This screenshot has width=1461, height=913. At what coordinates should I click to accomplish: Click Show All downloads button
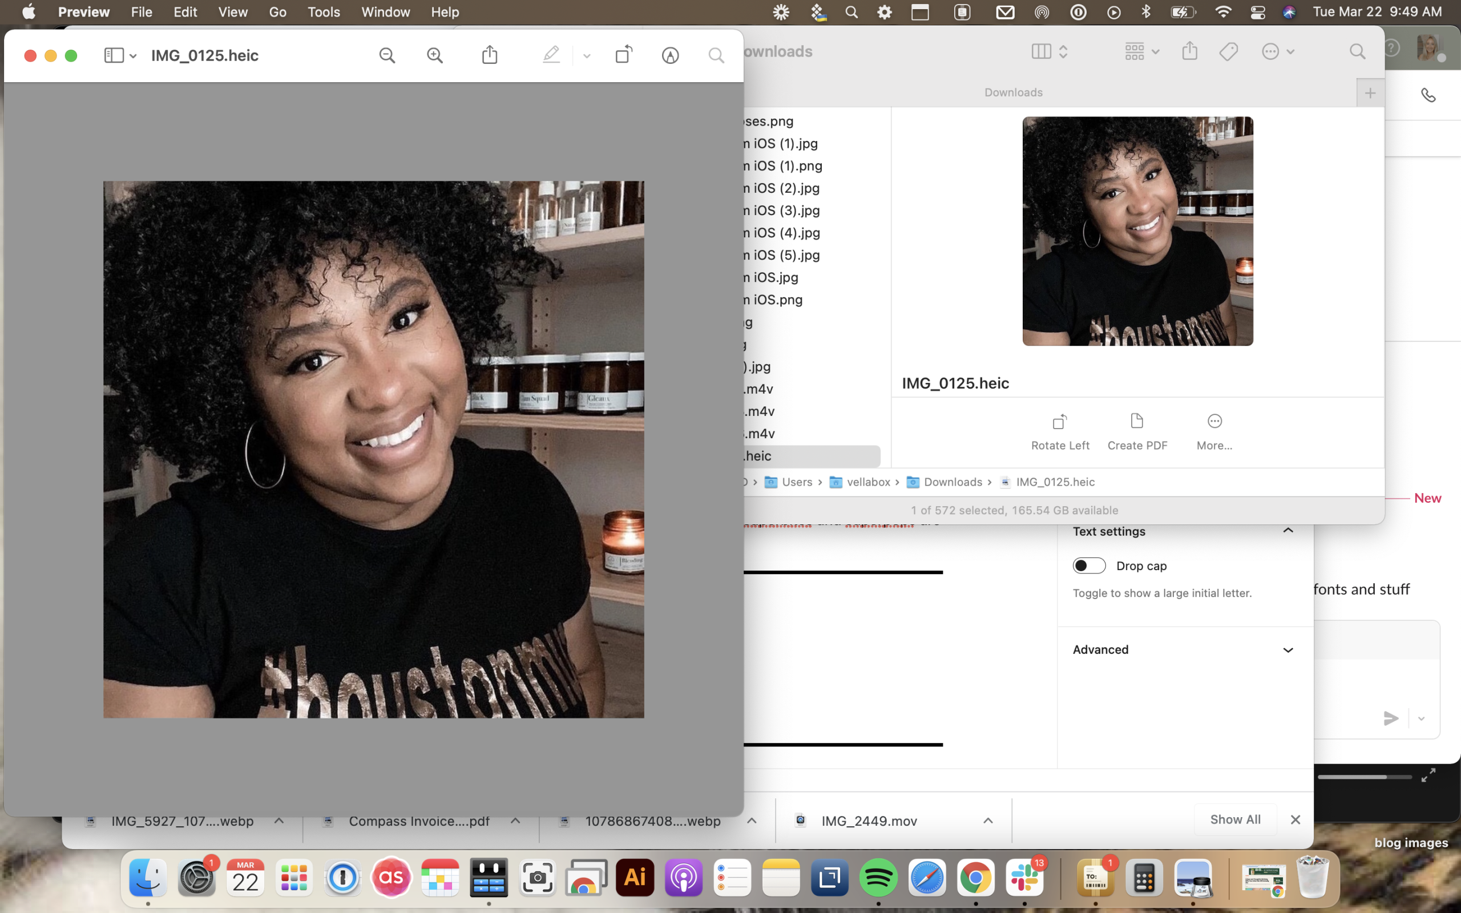tap(1234, 819)
